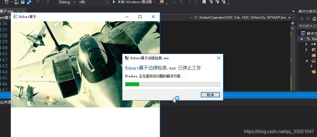Open the middle scope navigation dropdown
The image size is (317, 137).
191,18
